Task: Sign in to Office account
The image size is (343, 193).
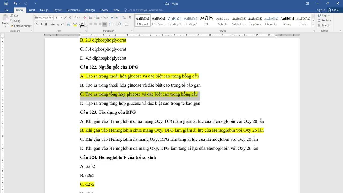Action: point(321,10)
